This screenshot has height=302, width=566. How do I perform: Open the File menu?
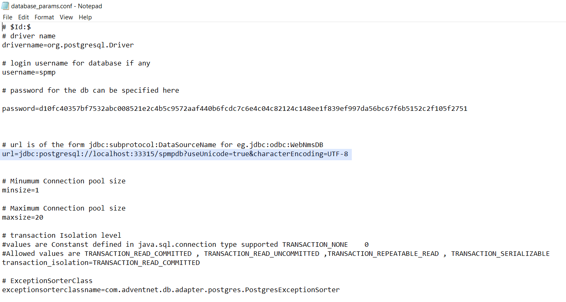pos(7,17)
